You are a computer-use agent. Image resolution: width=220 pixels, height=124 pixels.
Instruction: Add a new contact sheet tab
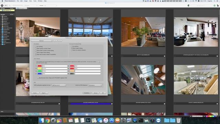(x=27, y=8)
